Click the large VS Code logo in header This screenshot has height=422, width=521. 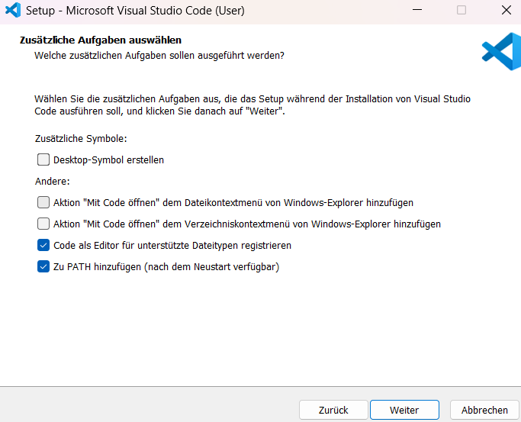point(502,51)
